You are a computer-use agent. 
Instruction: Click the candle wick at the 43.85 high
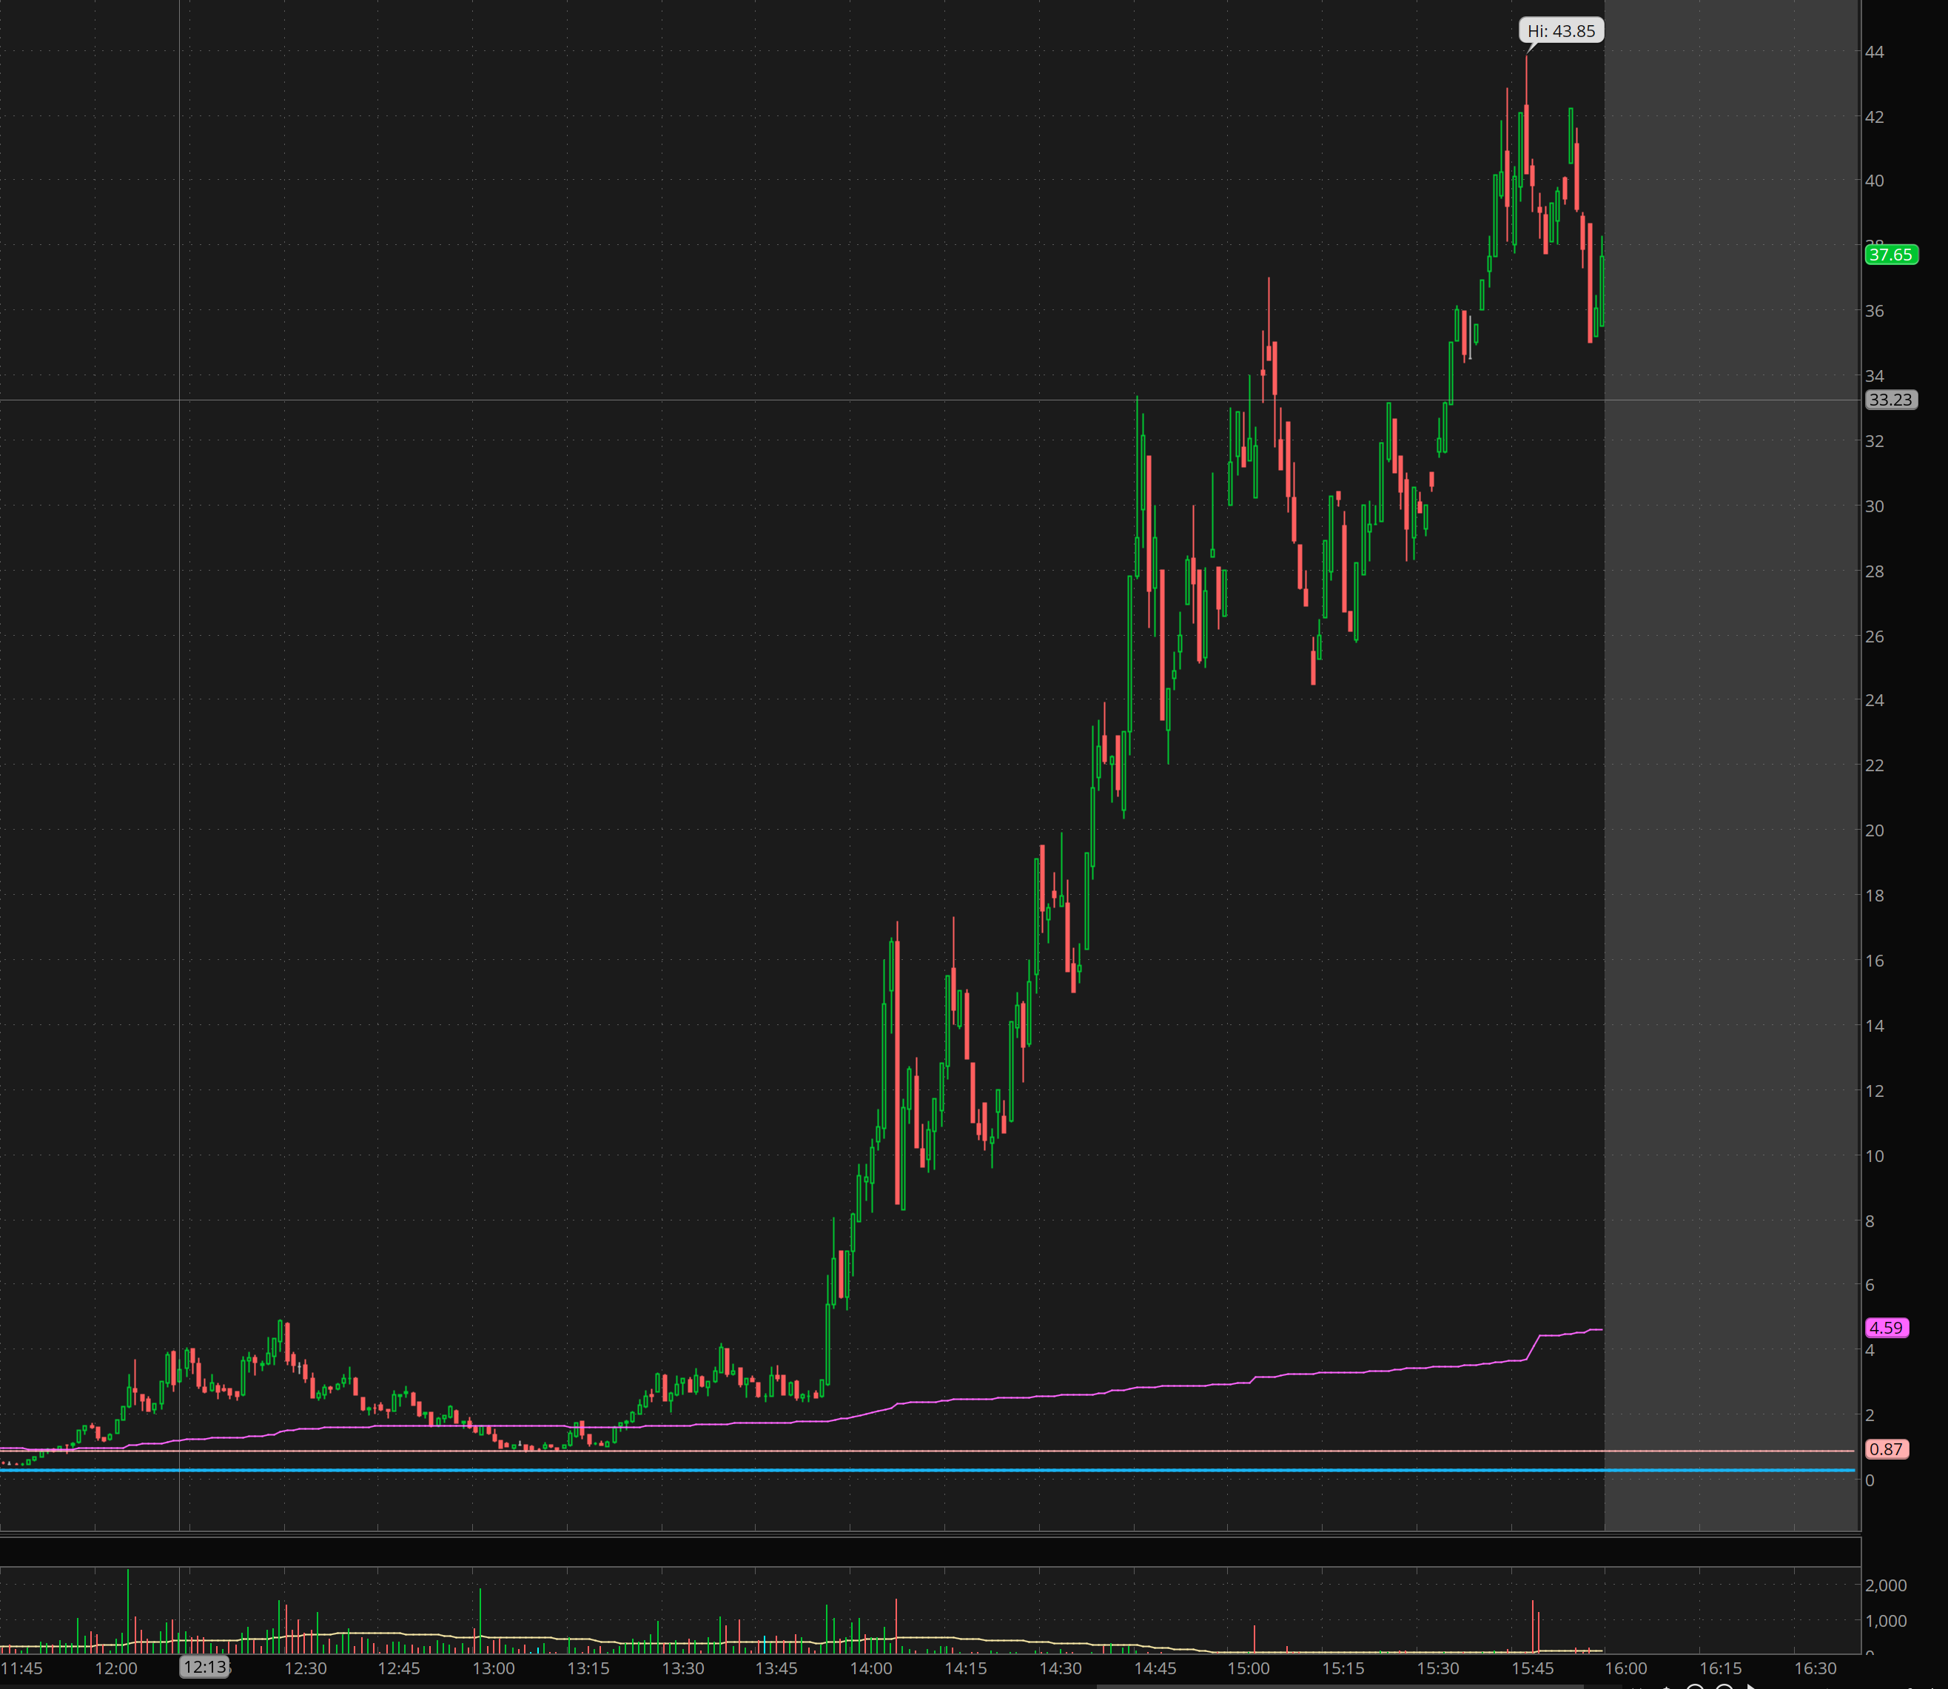point(1526,80)
